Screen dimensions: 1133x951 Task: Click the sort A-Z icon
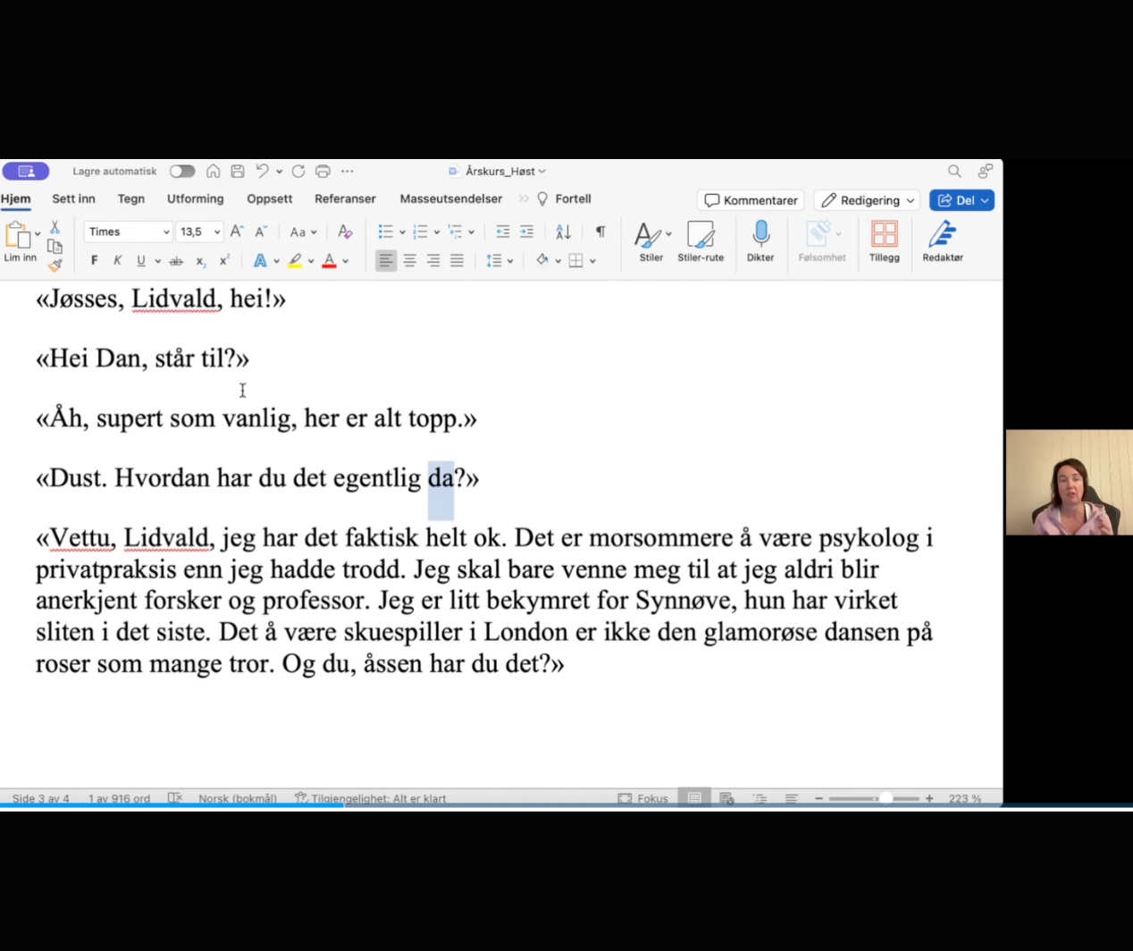tap(563, 231)
